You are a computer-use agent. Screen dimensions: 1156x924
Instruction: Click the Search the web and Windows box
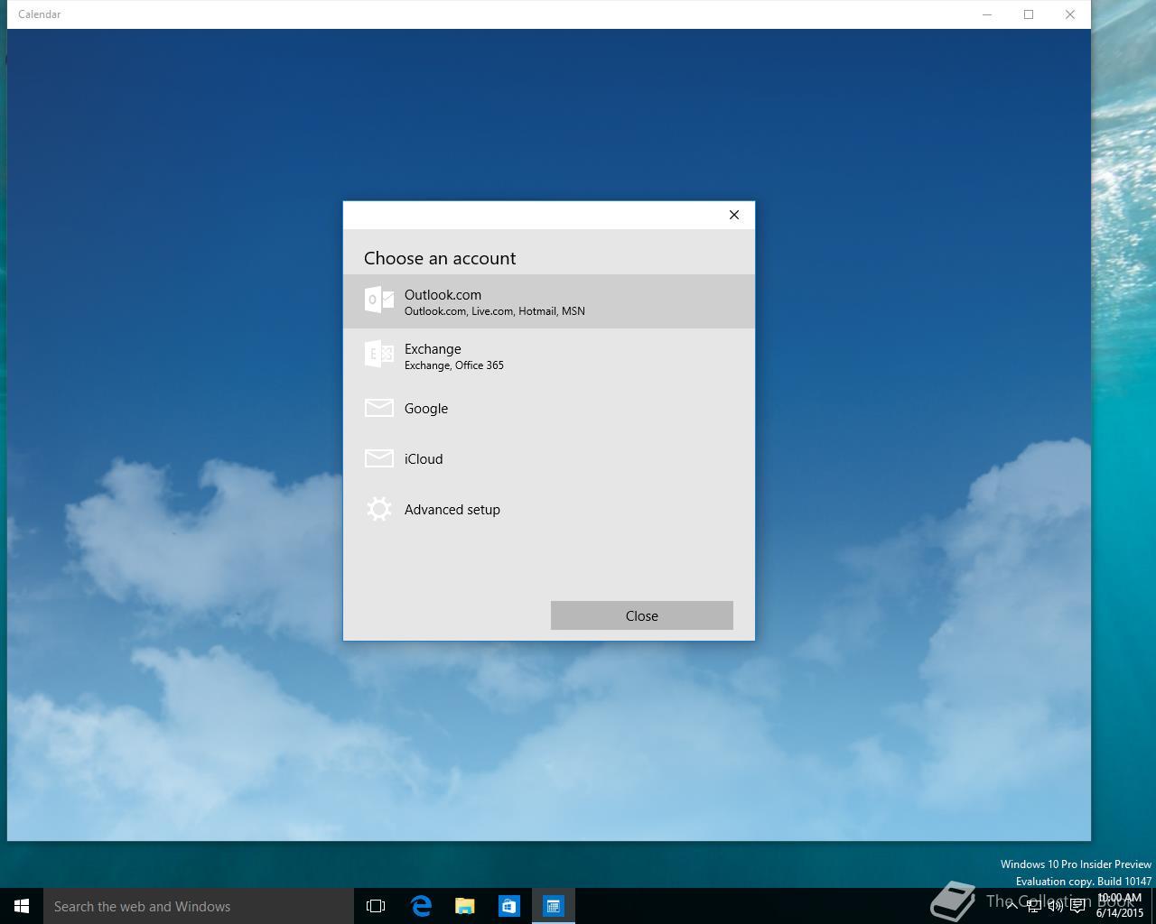tap(199, 906)
